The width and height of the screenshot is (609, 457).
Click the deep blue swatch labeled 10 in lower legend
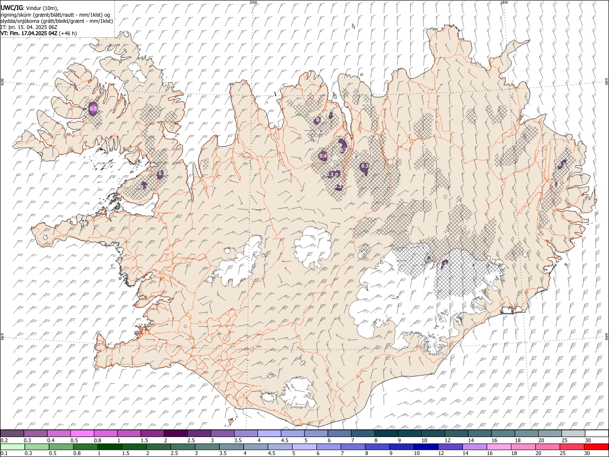[425, 447]
